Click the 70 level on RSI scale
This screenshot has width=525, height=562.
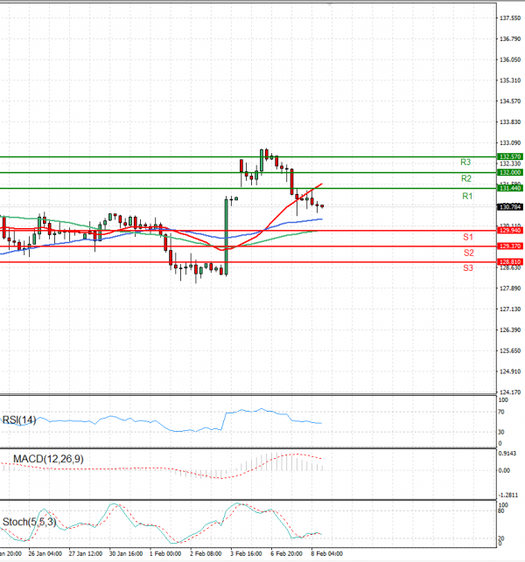[x=501, y=412]
